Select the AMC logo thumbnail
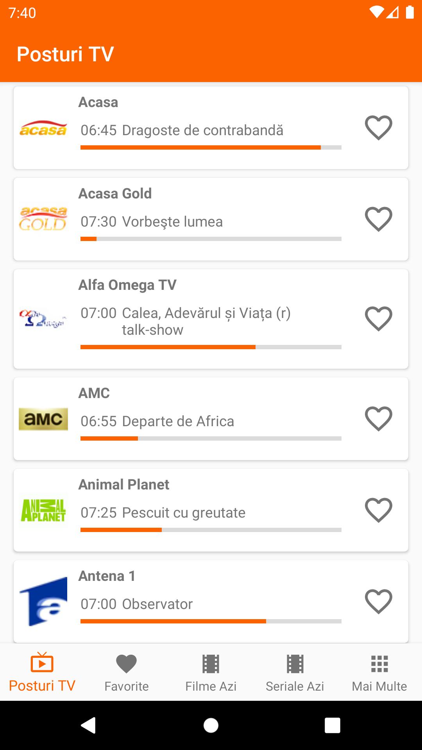The height and width of the screenshot is (750, 422). 43,419
